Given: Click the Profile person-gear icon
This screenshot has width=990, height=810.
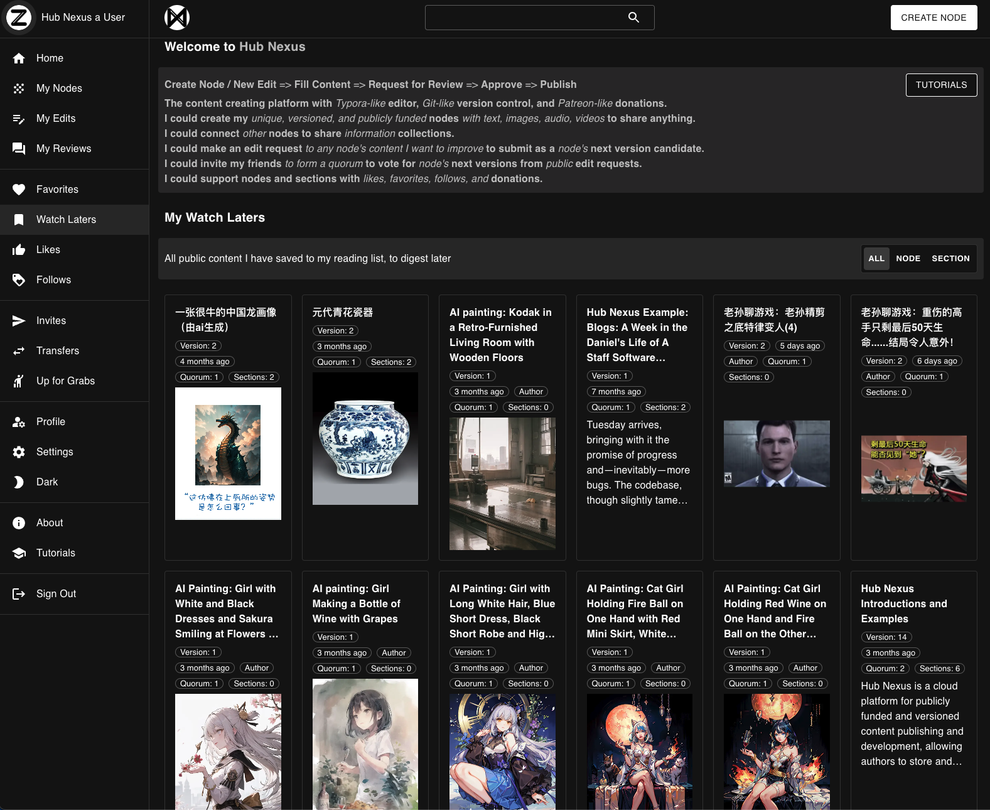Looking at the screenshot, I should (x=19, y=422).
